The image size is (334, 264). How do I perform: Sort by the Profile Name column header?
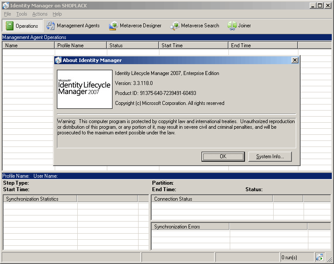click(80, 46)
